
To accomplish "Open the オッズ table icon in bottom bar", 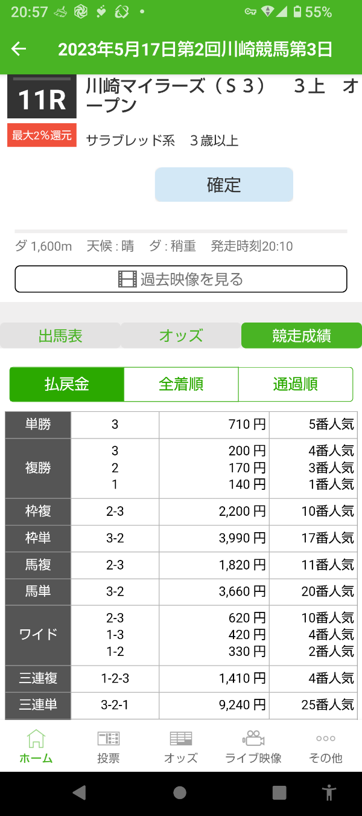I will point(181,738).
